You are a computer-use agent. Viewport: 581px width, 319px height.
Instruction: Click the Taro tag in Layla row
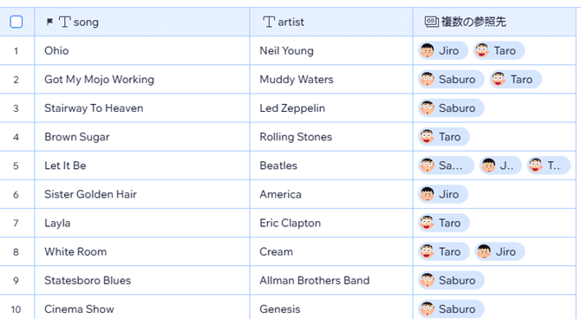click(x=443, y=223)
